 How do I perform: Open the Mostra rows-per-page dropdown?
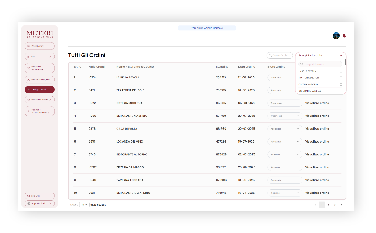click(x=84, y=205)
